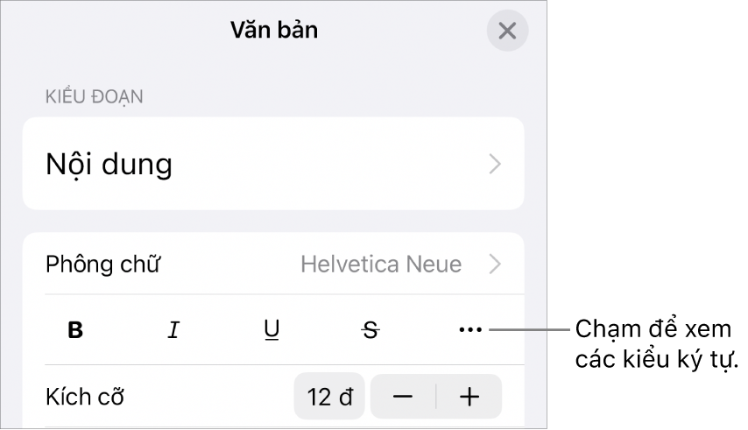Screen dimensions: 748x430
Task: Increase font size with the plus button
Action: click(469, 397)
